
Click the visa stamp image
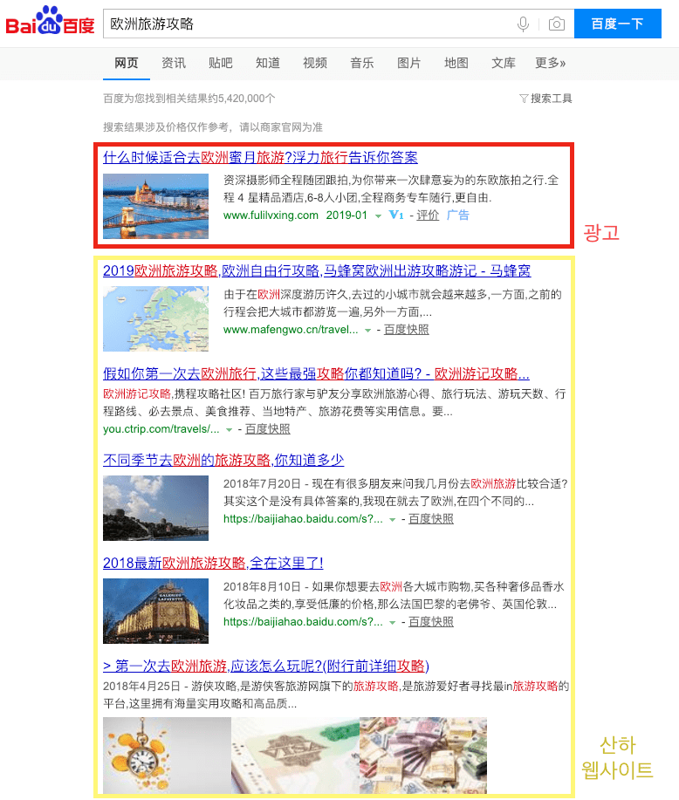pos(295,756)
